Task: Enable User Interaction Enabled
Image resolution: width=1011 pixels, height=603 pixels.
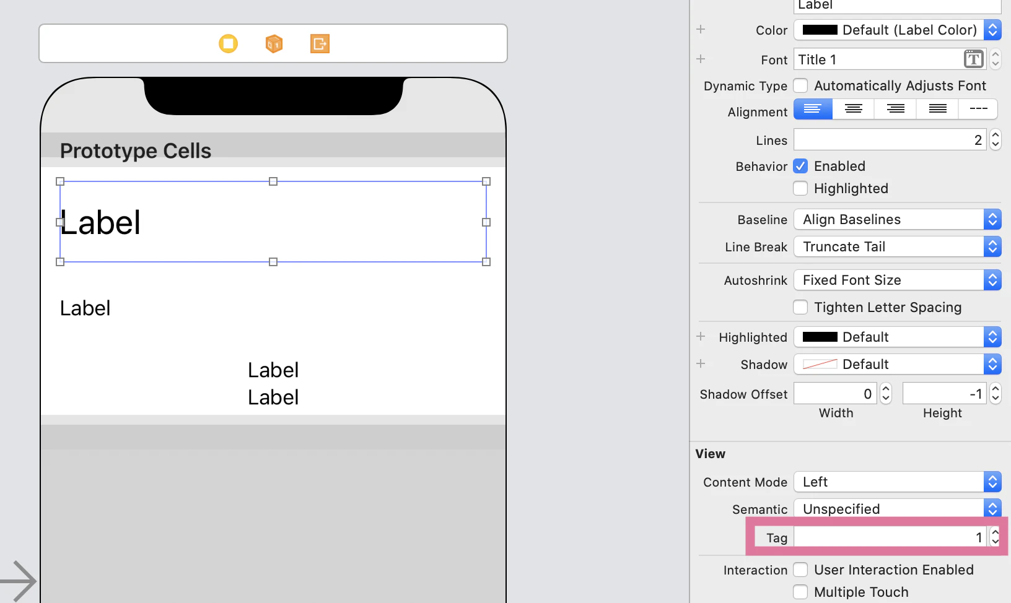Action: (800, 570)
